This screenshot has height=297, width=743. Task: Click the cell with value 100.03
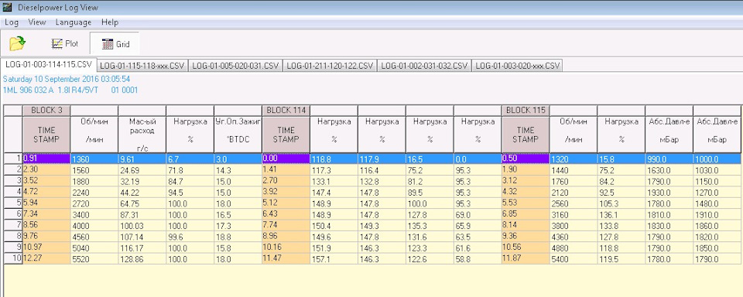142,226
